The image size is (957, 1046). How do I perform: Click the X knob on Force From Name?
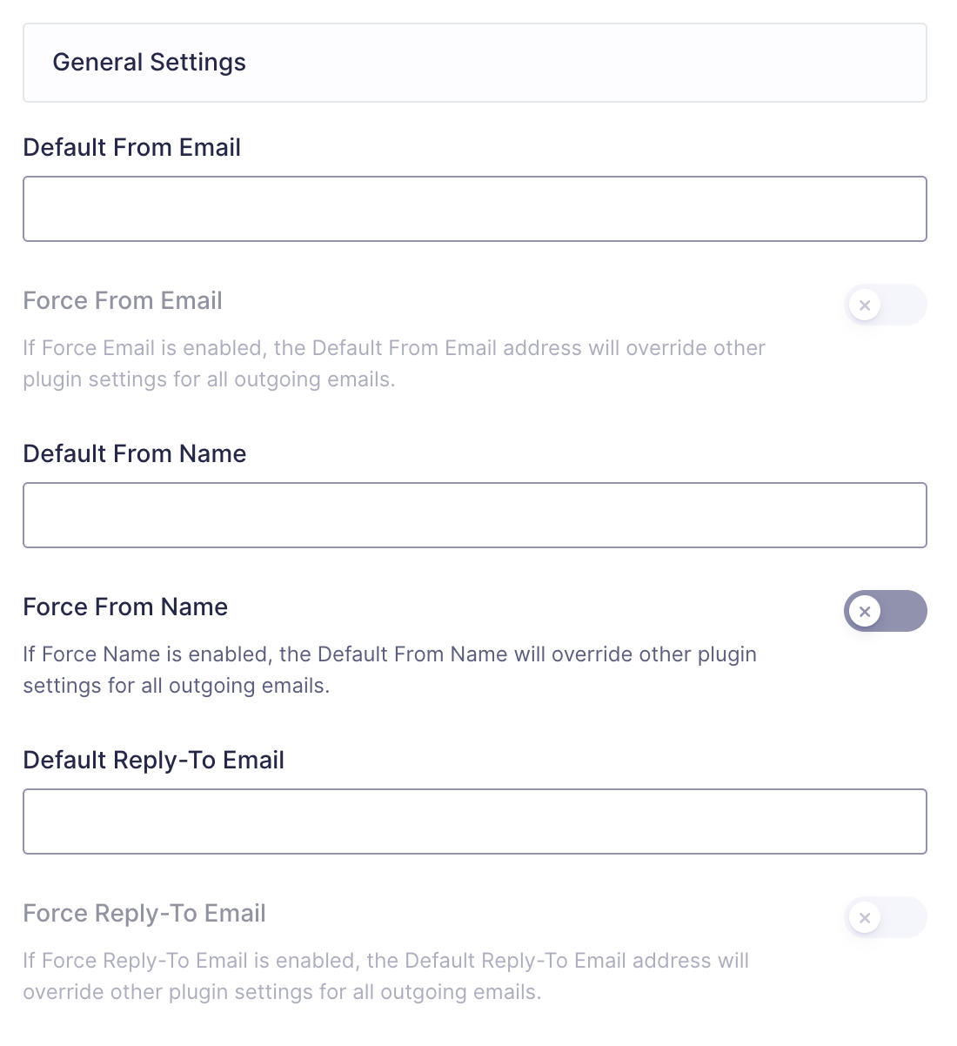click(x=865, y=611)
